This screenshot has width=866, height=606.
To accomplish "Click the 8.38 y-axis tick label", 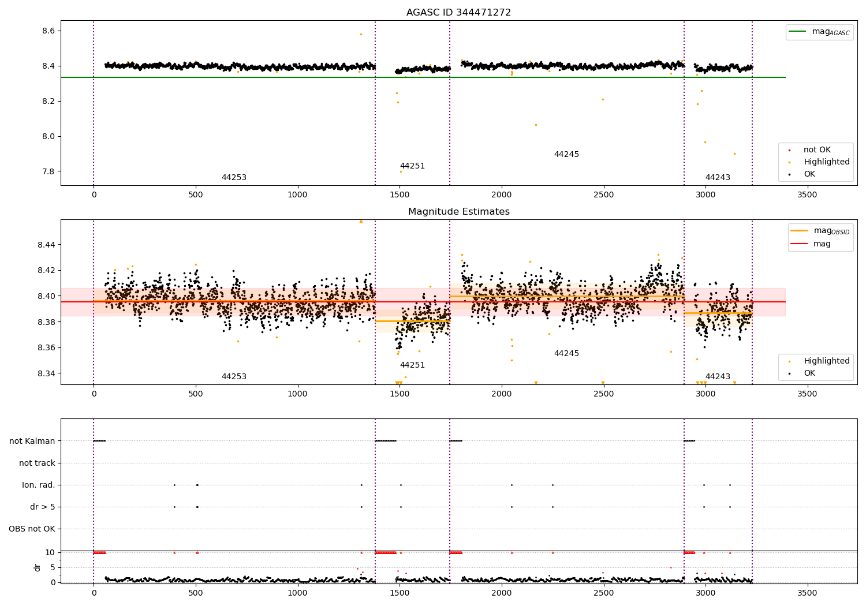I will [46, 322].
